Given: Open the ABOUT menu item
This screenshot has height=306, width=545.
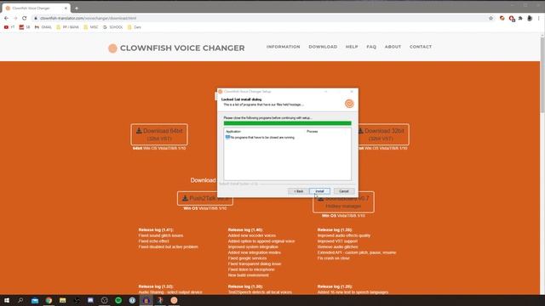Looking at the screenshot, I should click(393, 47).
